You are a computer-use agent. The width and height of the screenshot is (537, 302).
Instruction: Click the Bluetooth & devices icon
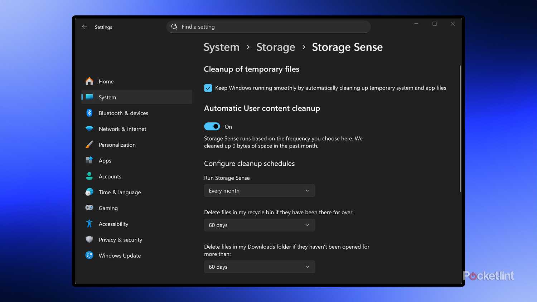pyautogui.click(x=89, y=113)
